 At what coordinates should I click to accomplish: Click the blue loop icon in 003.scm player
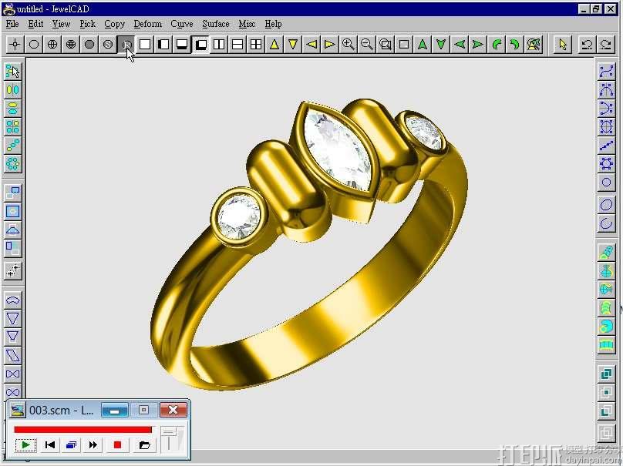(72, 444)
